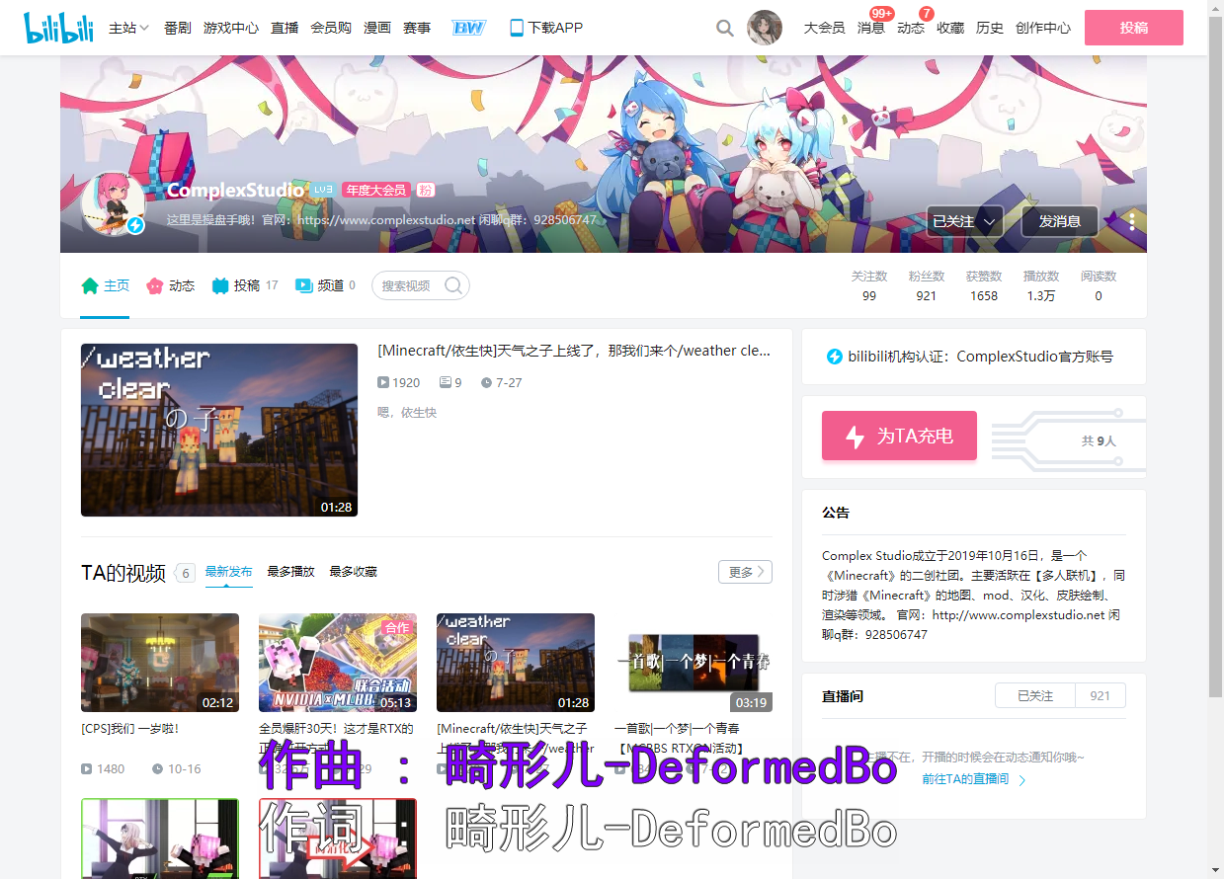The height and width of the screenshot is (879, 1224).
Task: Click 大会员 in header
Action: click(x=824, y=28)
